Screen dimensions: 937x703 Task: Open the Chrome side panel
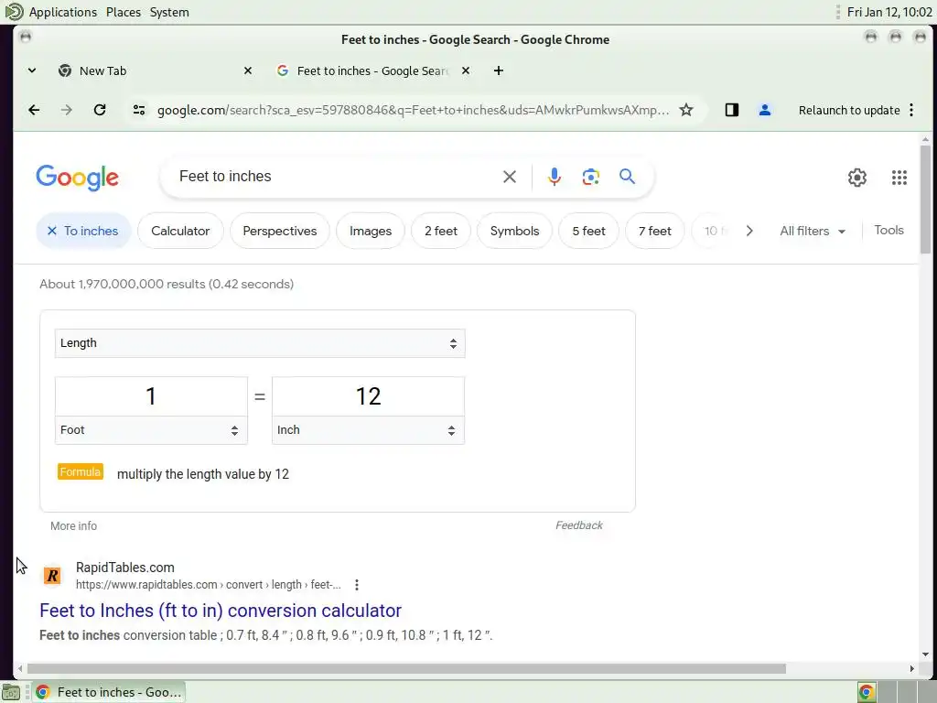click(731, 110)
